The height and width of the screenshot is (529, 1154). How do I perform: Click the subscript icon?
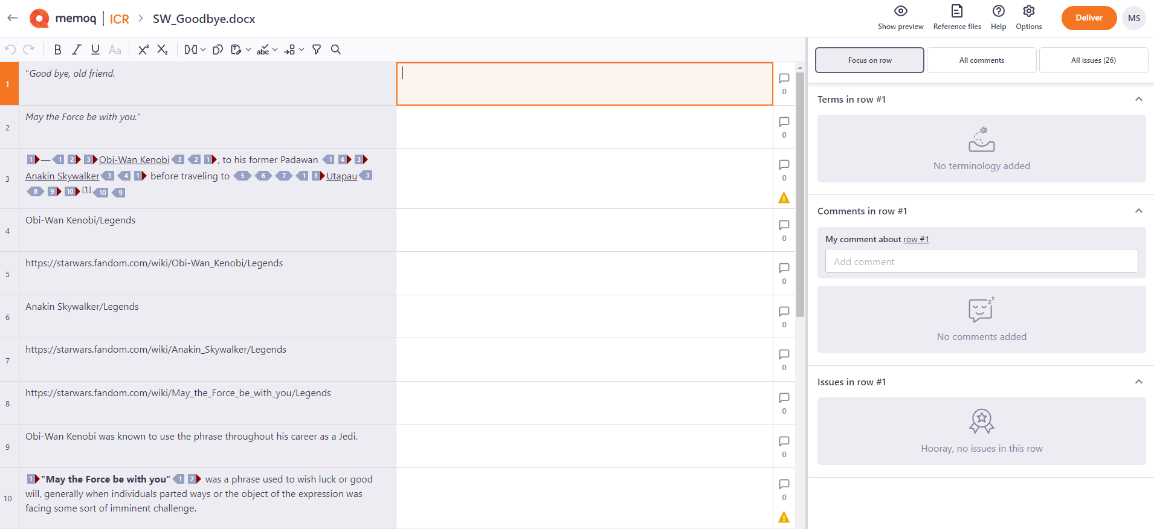pos(163,50)
